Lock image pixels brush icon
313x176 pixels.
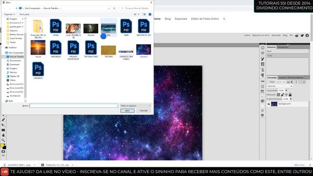click(x=282, y=94)
